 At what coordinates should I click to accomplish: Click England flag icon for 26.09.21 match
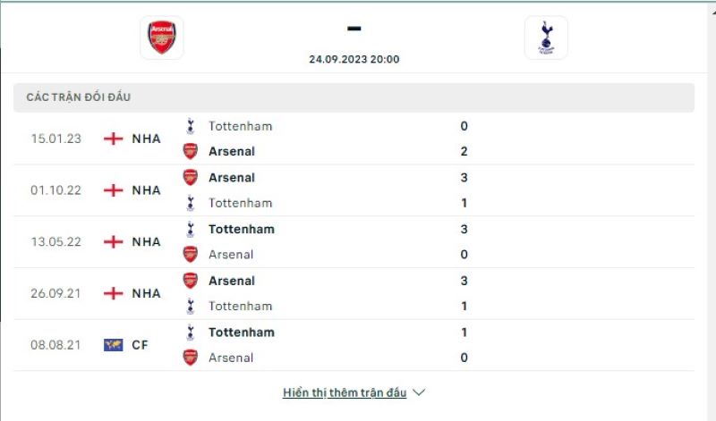pyautogui.click(x=113, y=293)
